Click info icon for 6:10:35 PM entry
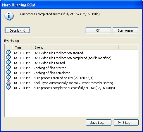The image size is (143, 132). [x=8, y=53]
